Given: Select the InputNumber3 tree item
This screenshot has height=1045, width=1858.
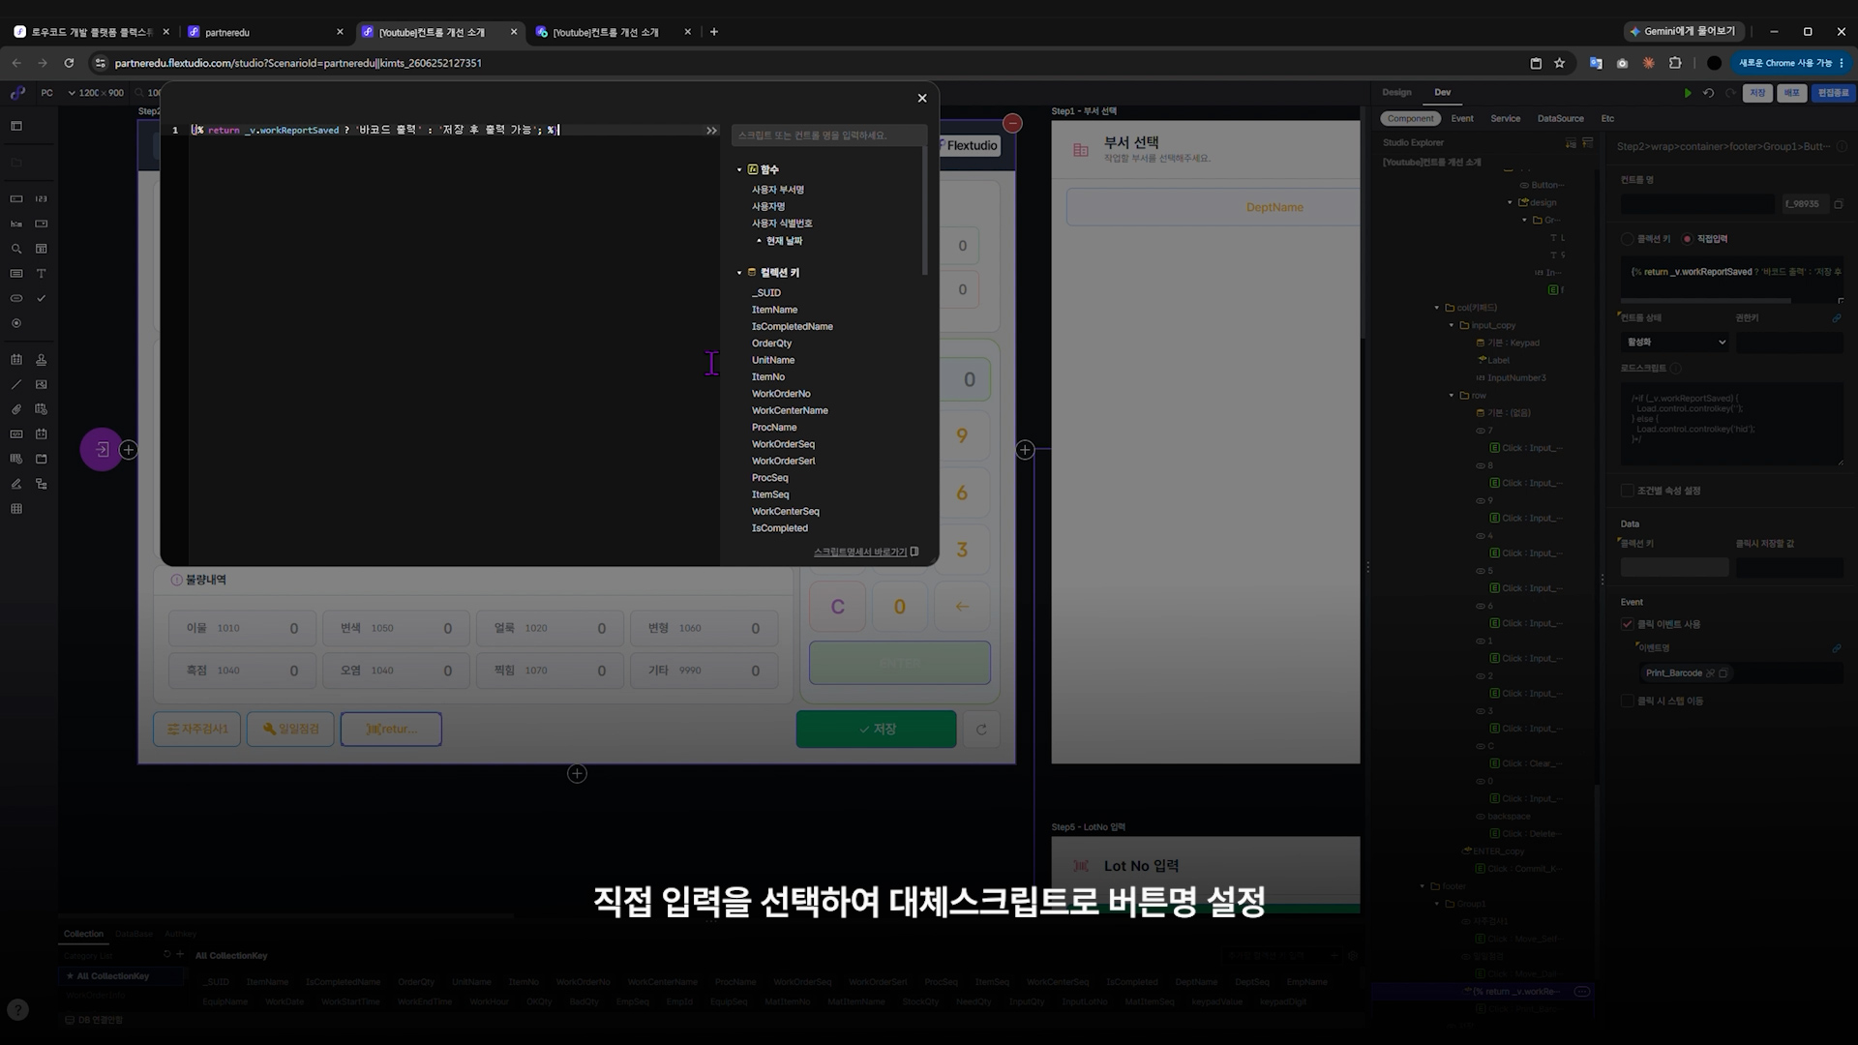Looking at the screenshot, I should click(1515, 378).
